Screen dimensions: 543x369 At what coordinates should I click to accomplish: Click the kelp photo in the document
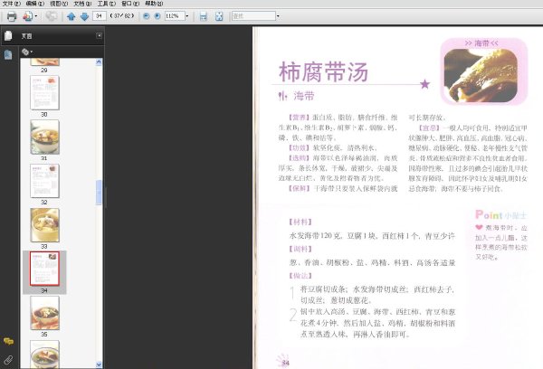pyautogui.click(x=481, y=76)
